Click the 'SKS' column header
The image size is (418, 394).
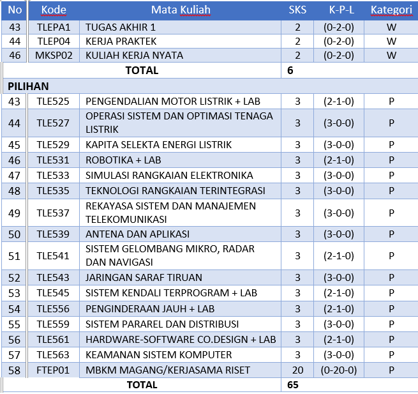[x=297, y=10]
